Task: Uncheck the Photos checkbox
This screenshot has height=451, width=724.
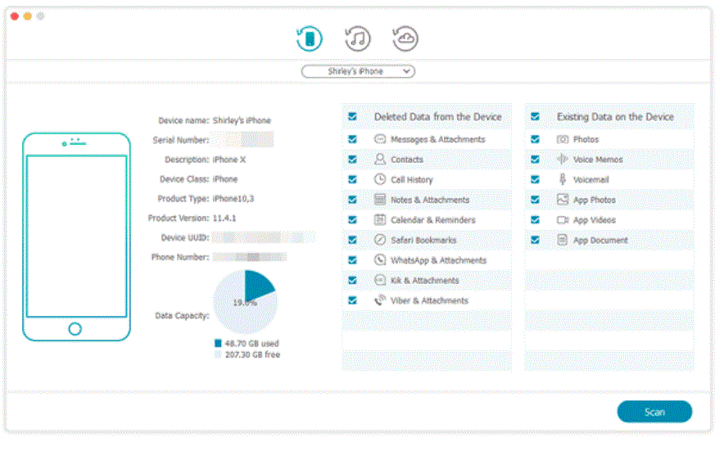Action: (535, 139)
